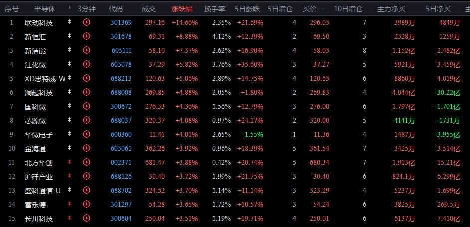This screenshot has width=470, height=227.
Task: Click the 5日增仓 column header
Action: tap(280, 9)
